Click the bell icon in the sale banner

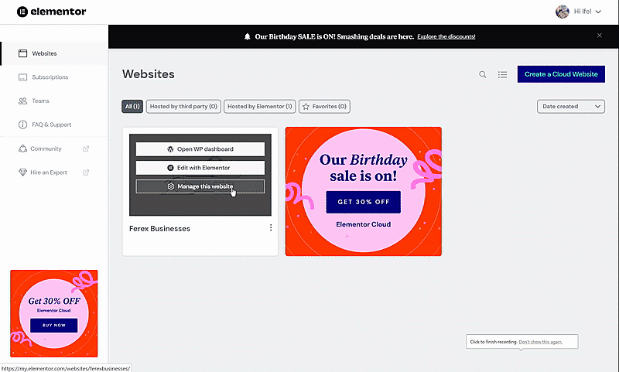pos(247,36)
